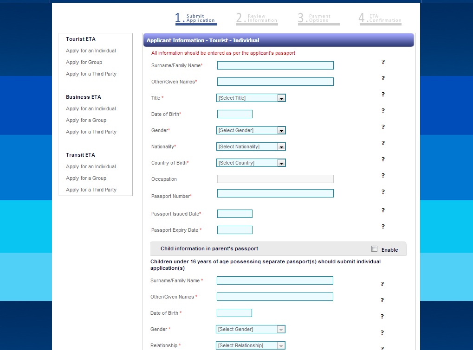Open help icon for Title field
Image resolution: width=473 pixels, height=350 pixels.
coord(383,94)
